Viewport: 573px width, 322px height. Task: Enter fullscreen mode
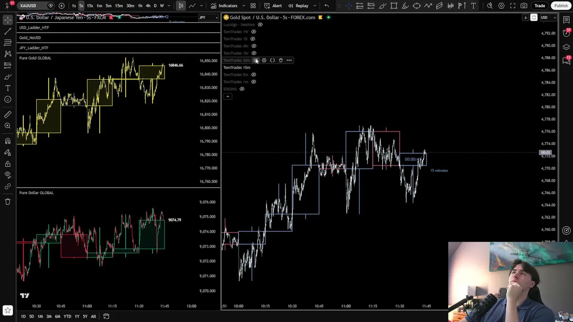(513, 6)
